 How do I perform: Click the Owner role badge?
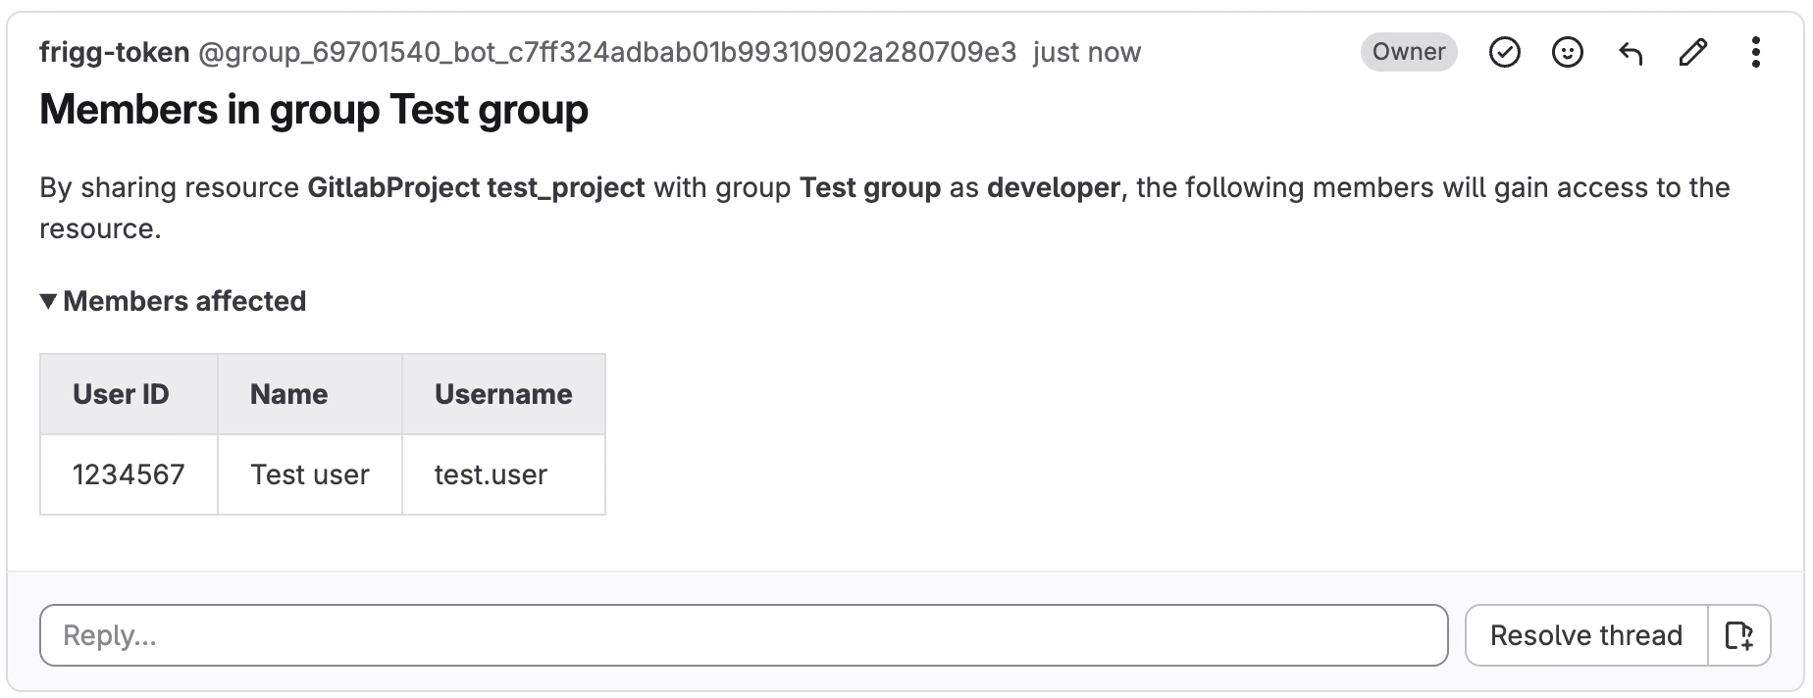pyautogui.click(x=1408, y=52)
